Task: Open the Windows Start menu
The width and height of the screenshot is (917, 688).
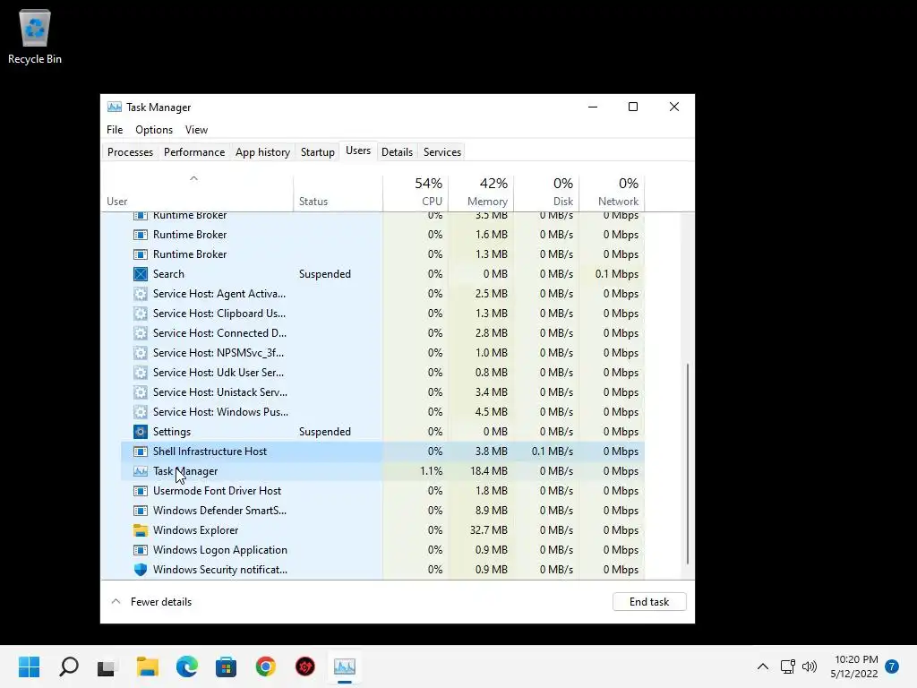Action: point(29,666)
